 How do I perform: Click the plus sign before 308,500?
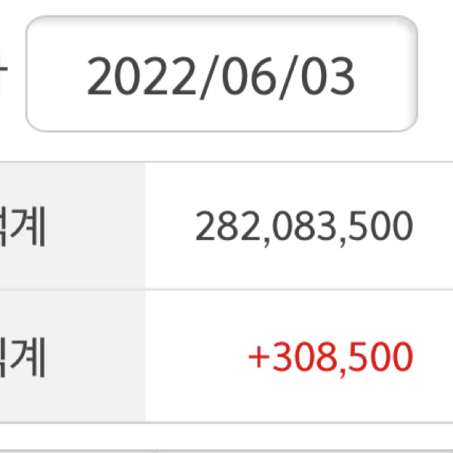(x=258, y=358)
